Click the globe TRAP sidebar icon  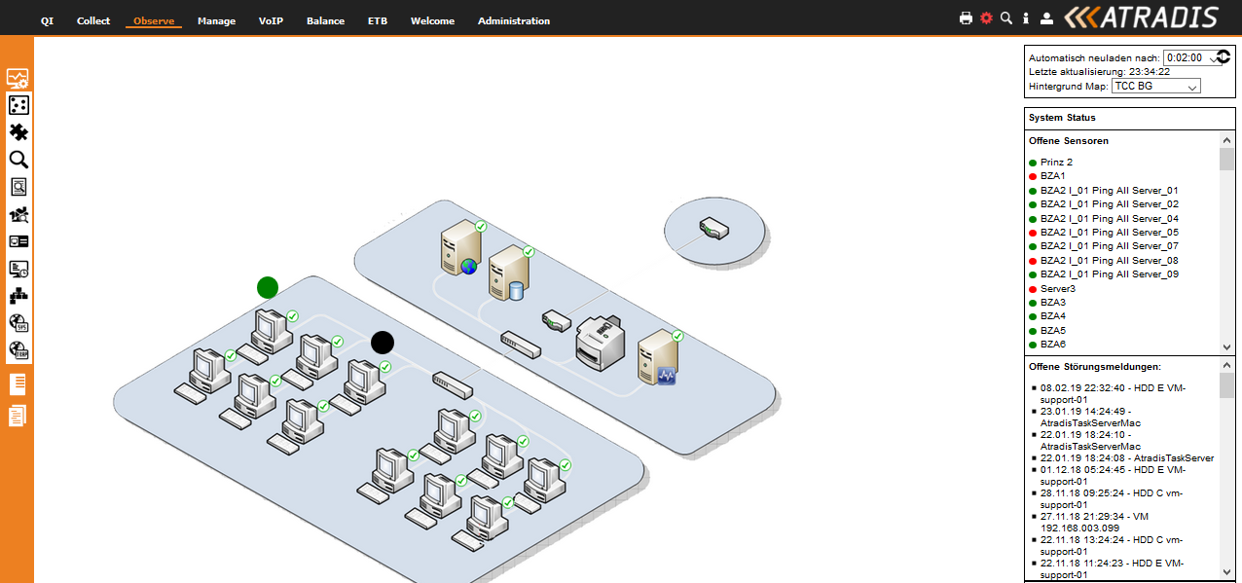[18, 348]
